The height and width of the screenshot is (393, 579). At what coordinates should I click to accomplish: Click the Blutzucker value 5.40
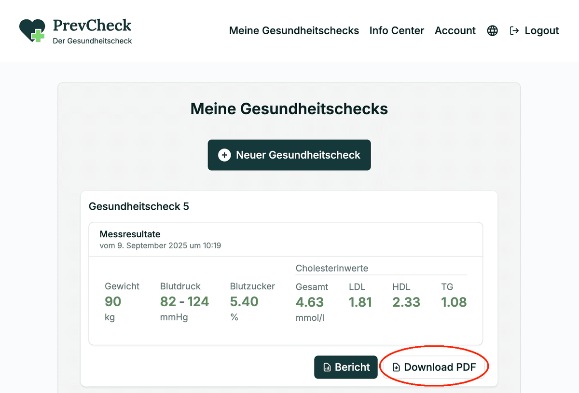click(244, 302)
